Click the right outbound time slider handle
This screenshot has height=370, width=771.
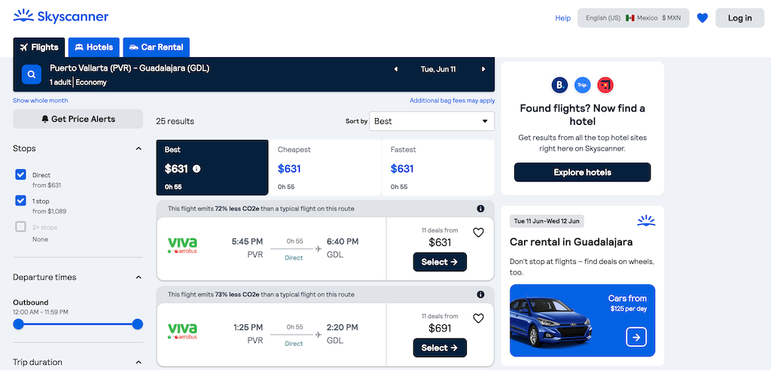tap(138, 324)
